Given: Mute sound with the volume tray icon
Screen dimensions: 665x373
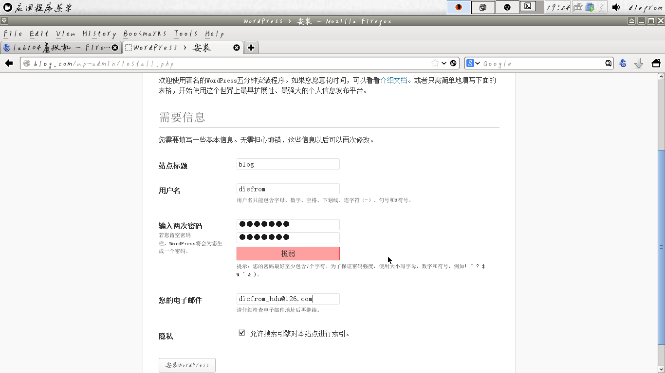Looking at the screenshot, I should point(616,7).
